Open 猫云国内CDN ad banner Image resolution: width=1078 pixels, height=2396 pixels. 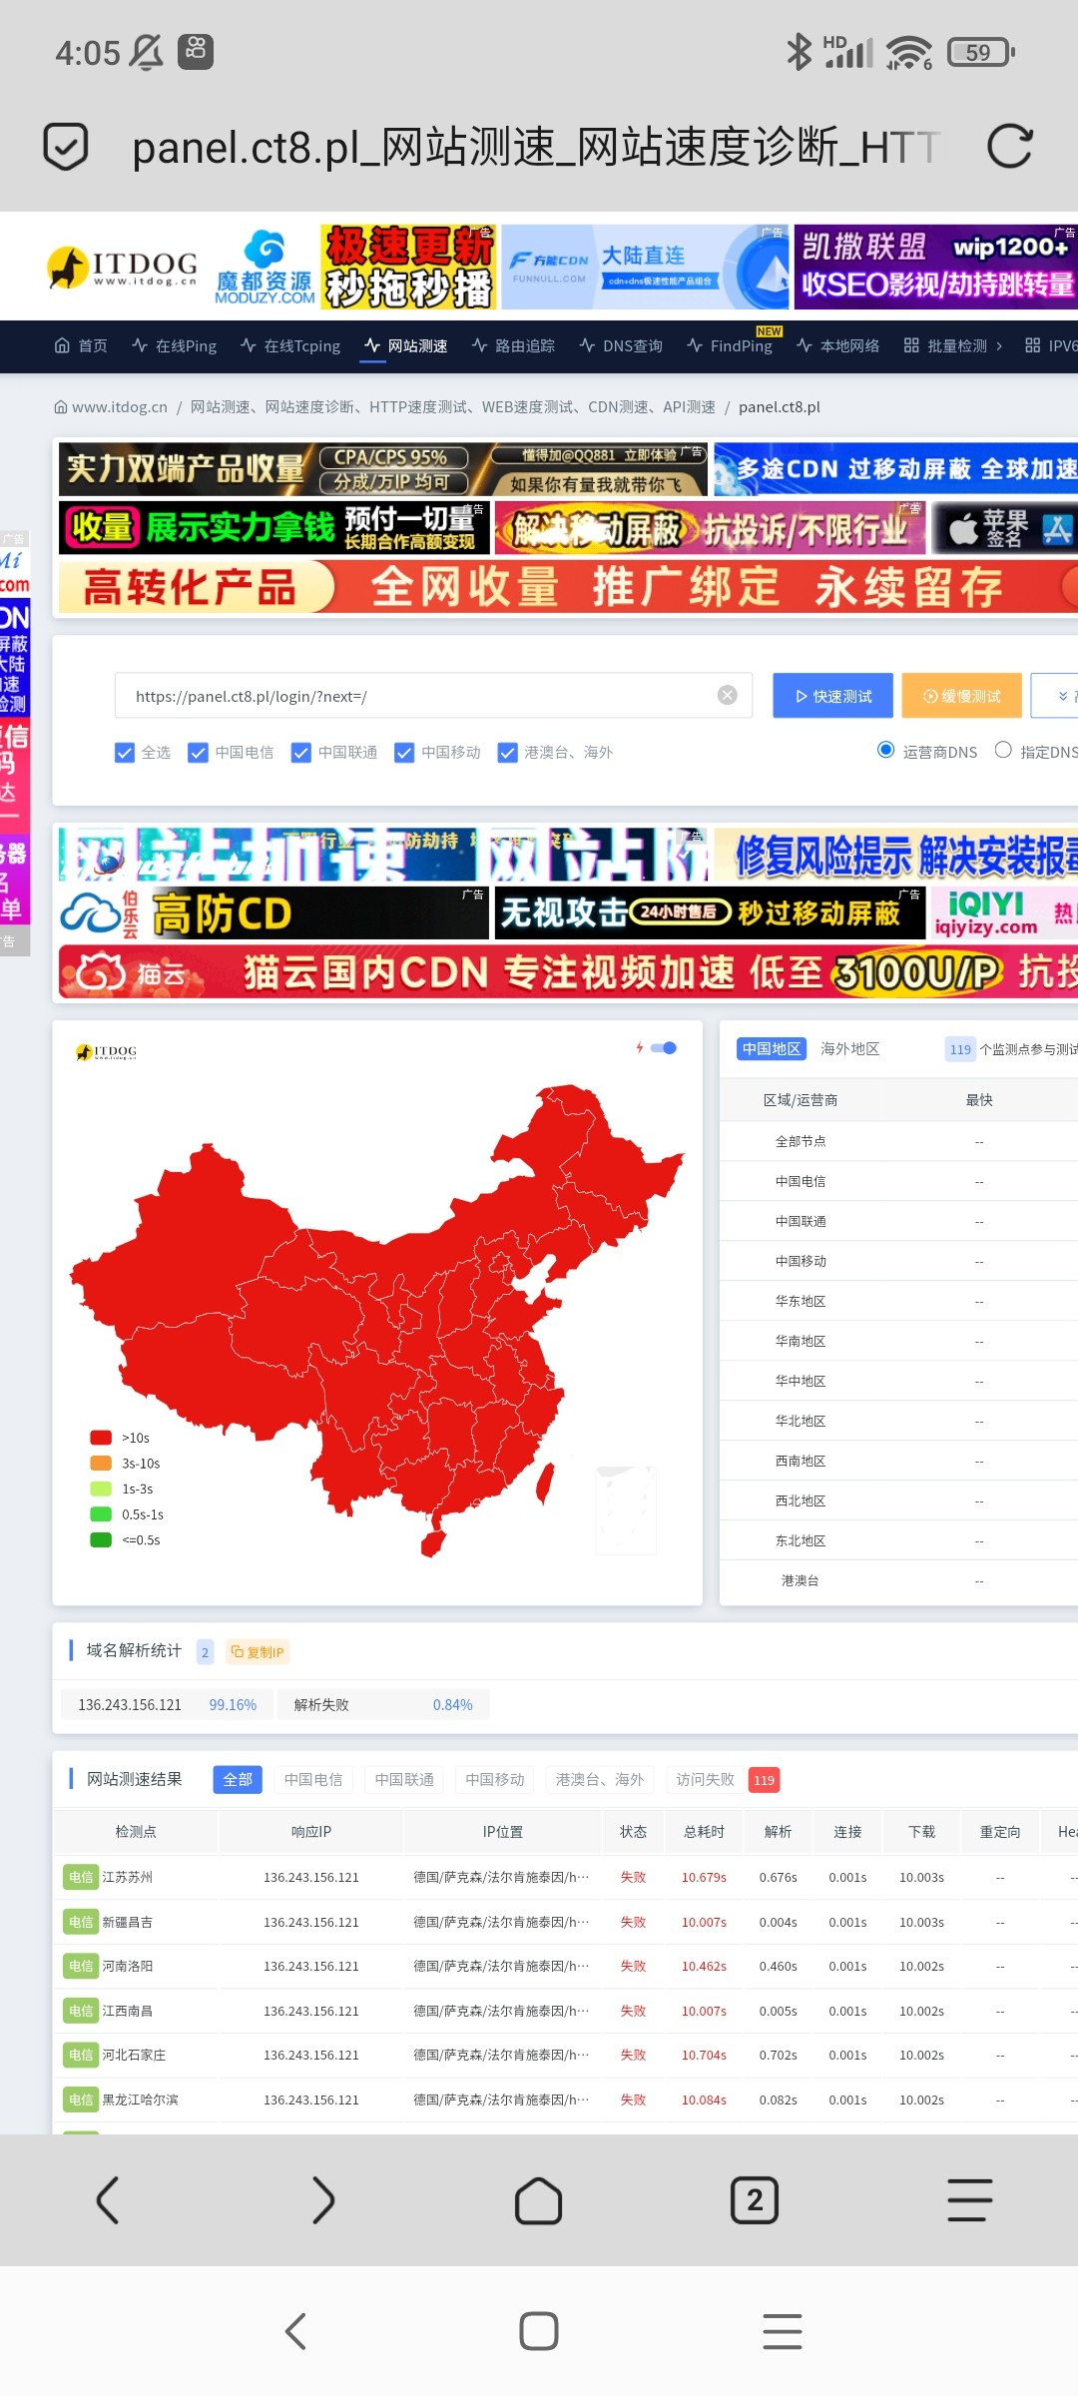568,971
